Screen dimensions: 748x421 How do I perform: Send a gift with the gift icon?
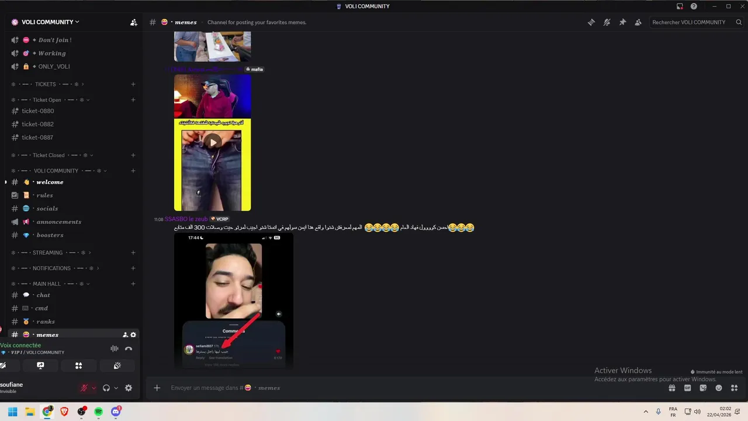672,388
